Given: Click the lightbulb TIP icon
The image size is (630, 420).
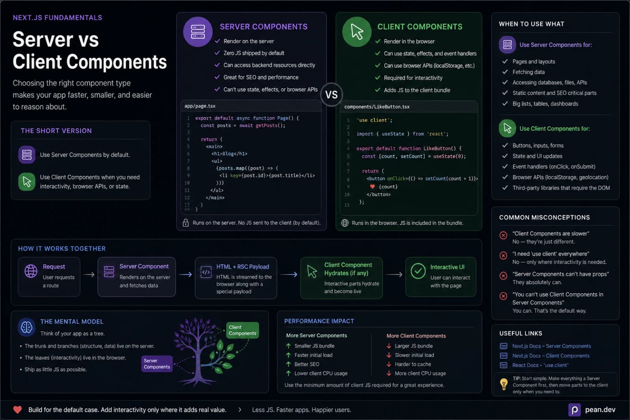Looking at the screenshot, I should [504, 384].
